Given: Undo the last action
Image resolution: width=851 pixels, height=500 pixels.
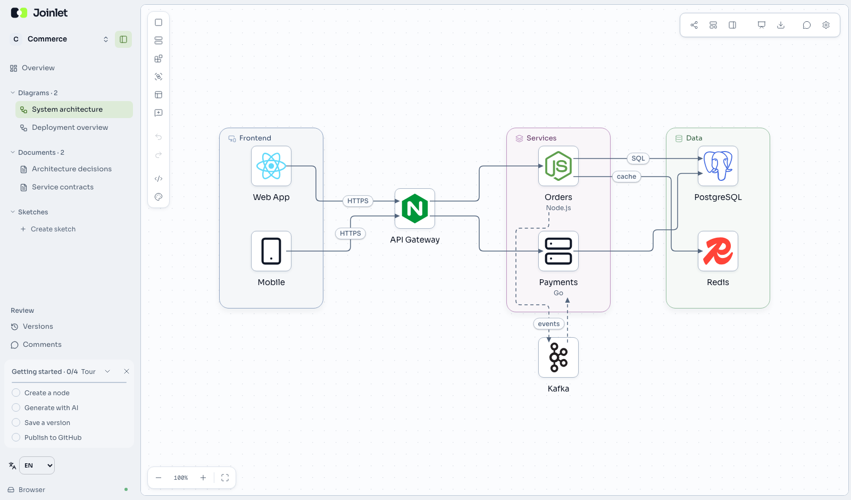Looking at the screenshot, I should (x=158, y=137).
